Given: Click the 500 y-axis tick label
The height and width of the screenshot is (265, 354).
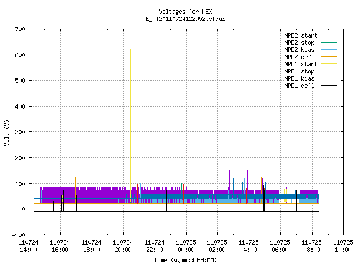Looking at the screenshot, I should 20,81.
